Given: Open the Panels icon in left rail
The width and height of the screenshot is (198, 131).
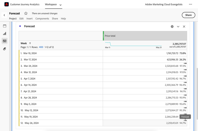Looking at the screenshot, I should (4, 26).
